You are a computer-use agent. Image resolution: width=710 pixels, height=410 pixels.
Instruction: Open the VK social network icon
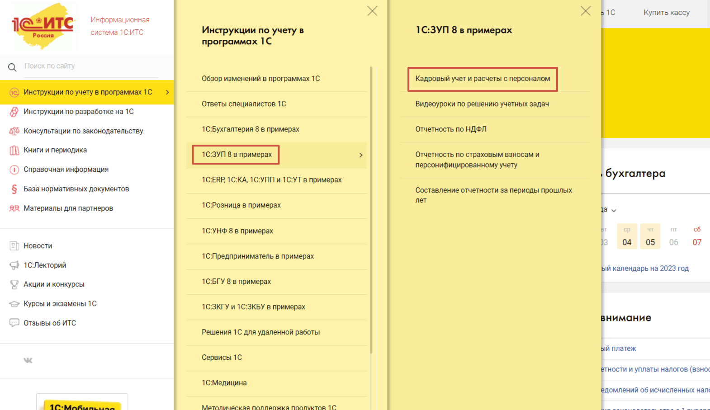(28, 360)
